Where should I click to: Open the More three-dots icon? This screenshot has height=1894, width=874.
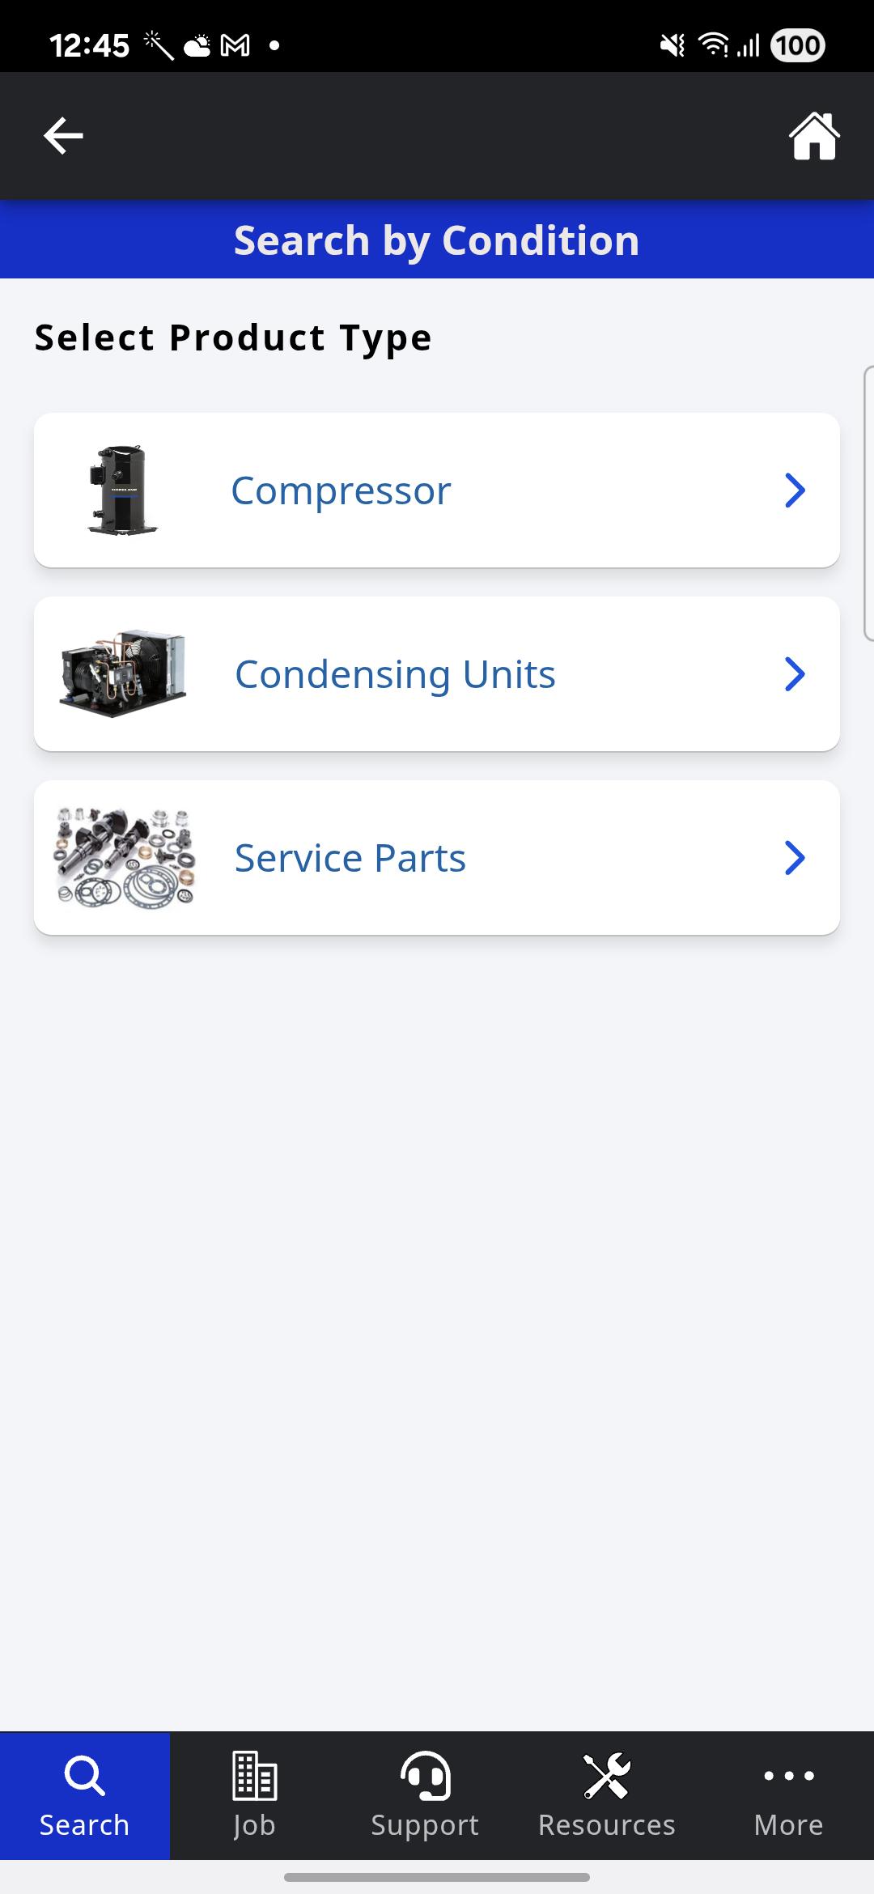(789, 1776)
